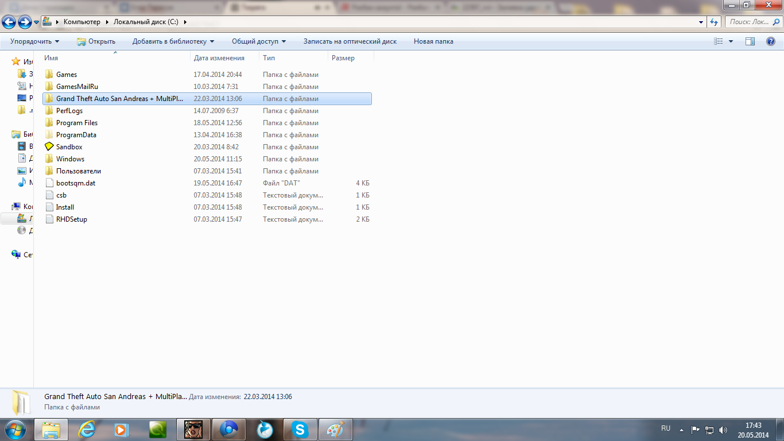This screenshot has height=441, width=784.
Task: Open the Windows Start button
Action: 15,430
